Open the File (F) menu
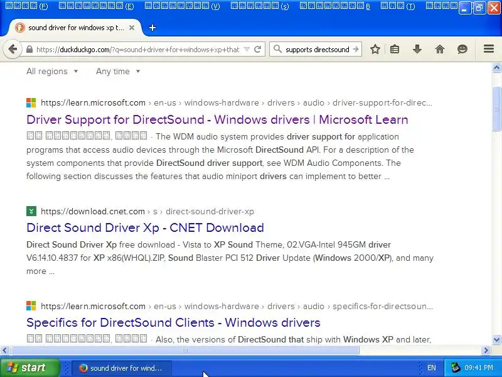The image size is (502, 377). pyautogui.click(x=27, y=6)
